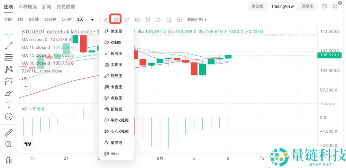Click the circled plus compare icon
This screenshot has width=346, height=168.
[179, 20]
